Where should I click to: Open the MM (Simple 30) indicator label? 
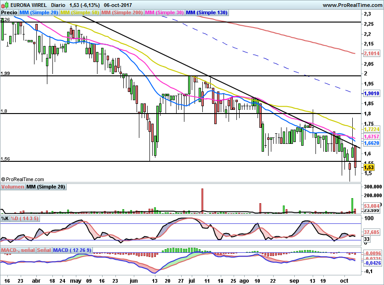coord(164,12)
